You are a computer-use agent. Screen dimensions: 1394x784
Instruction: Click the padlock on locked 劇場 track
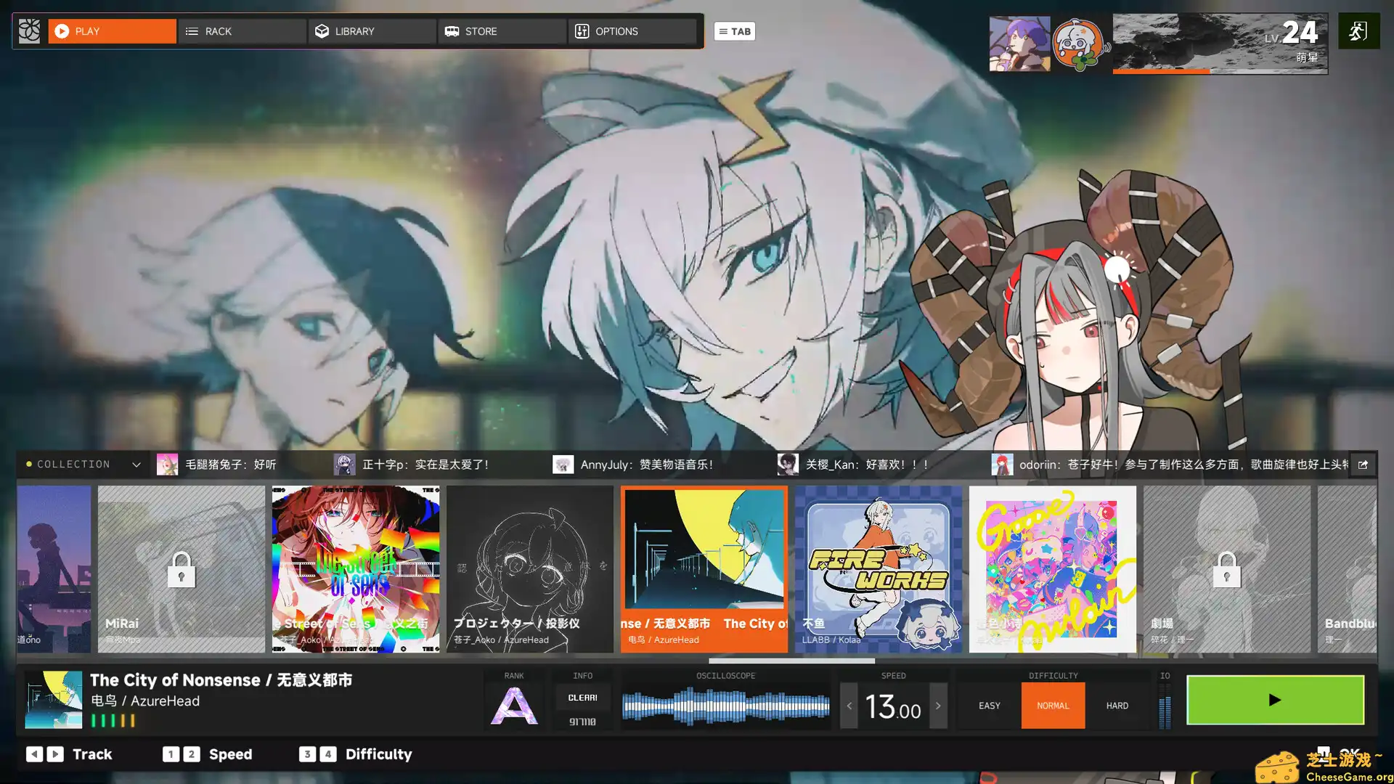[1226, 569]
